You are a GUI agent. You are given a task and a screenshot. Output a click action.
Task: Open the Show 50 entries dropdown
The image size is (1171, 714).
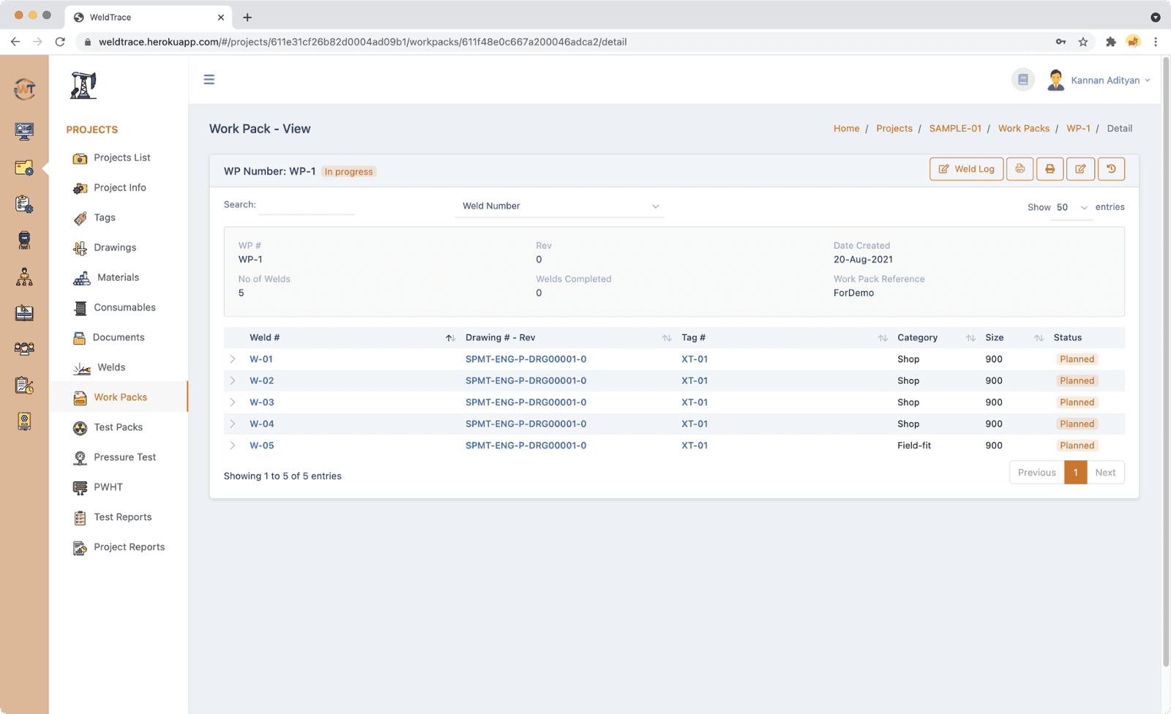point(1071,208)
